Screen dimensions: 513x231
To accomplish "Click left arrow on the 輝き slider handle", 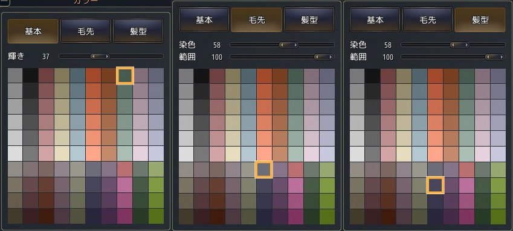I will coord(93,57).
